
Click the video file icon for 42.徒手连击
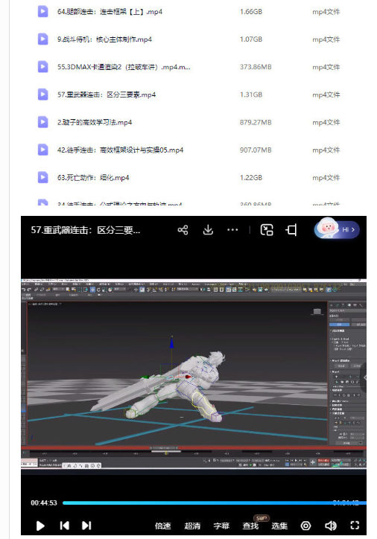42,150
